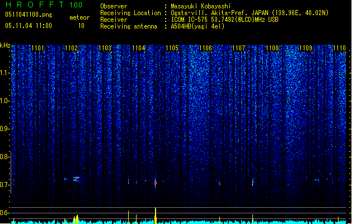Click the 1102 time marker

71,48
